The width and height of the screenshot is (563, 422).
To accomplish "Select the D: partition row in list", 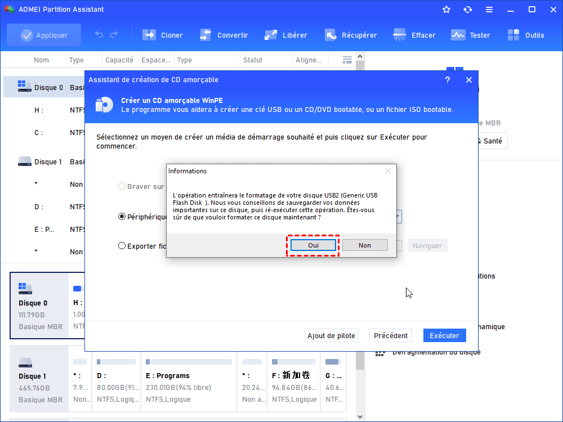I will (44, 207).
